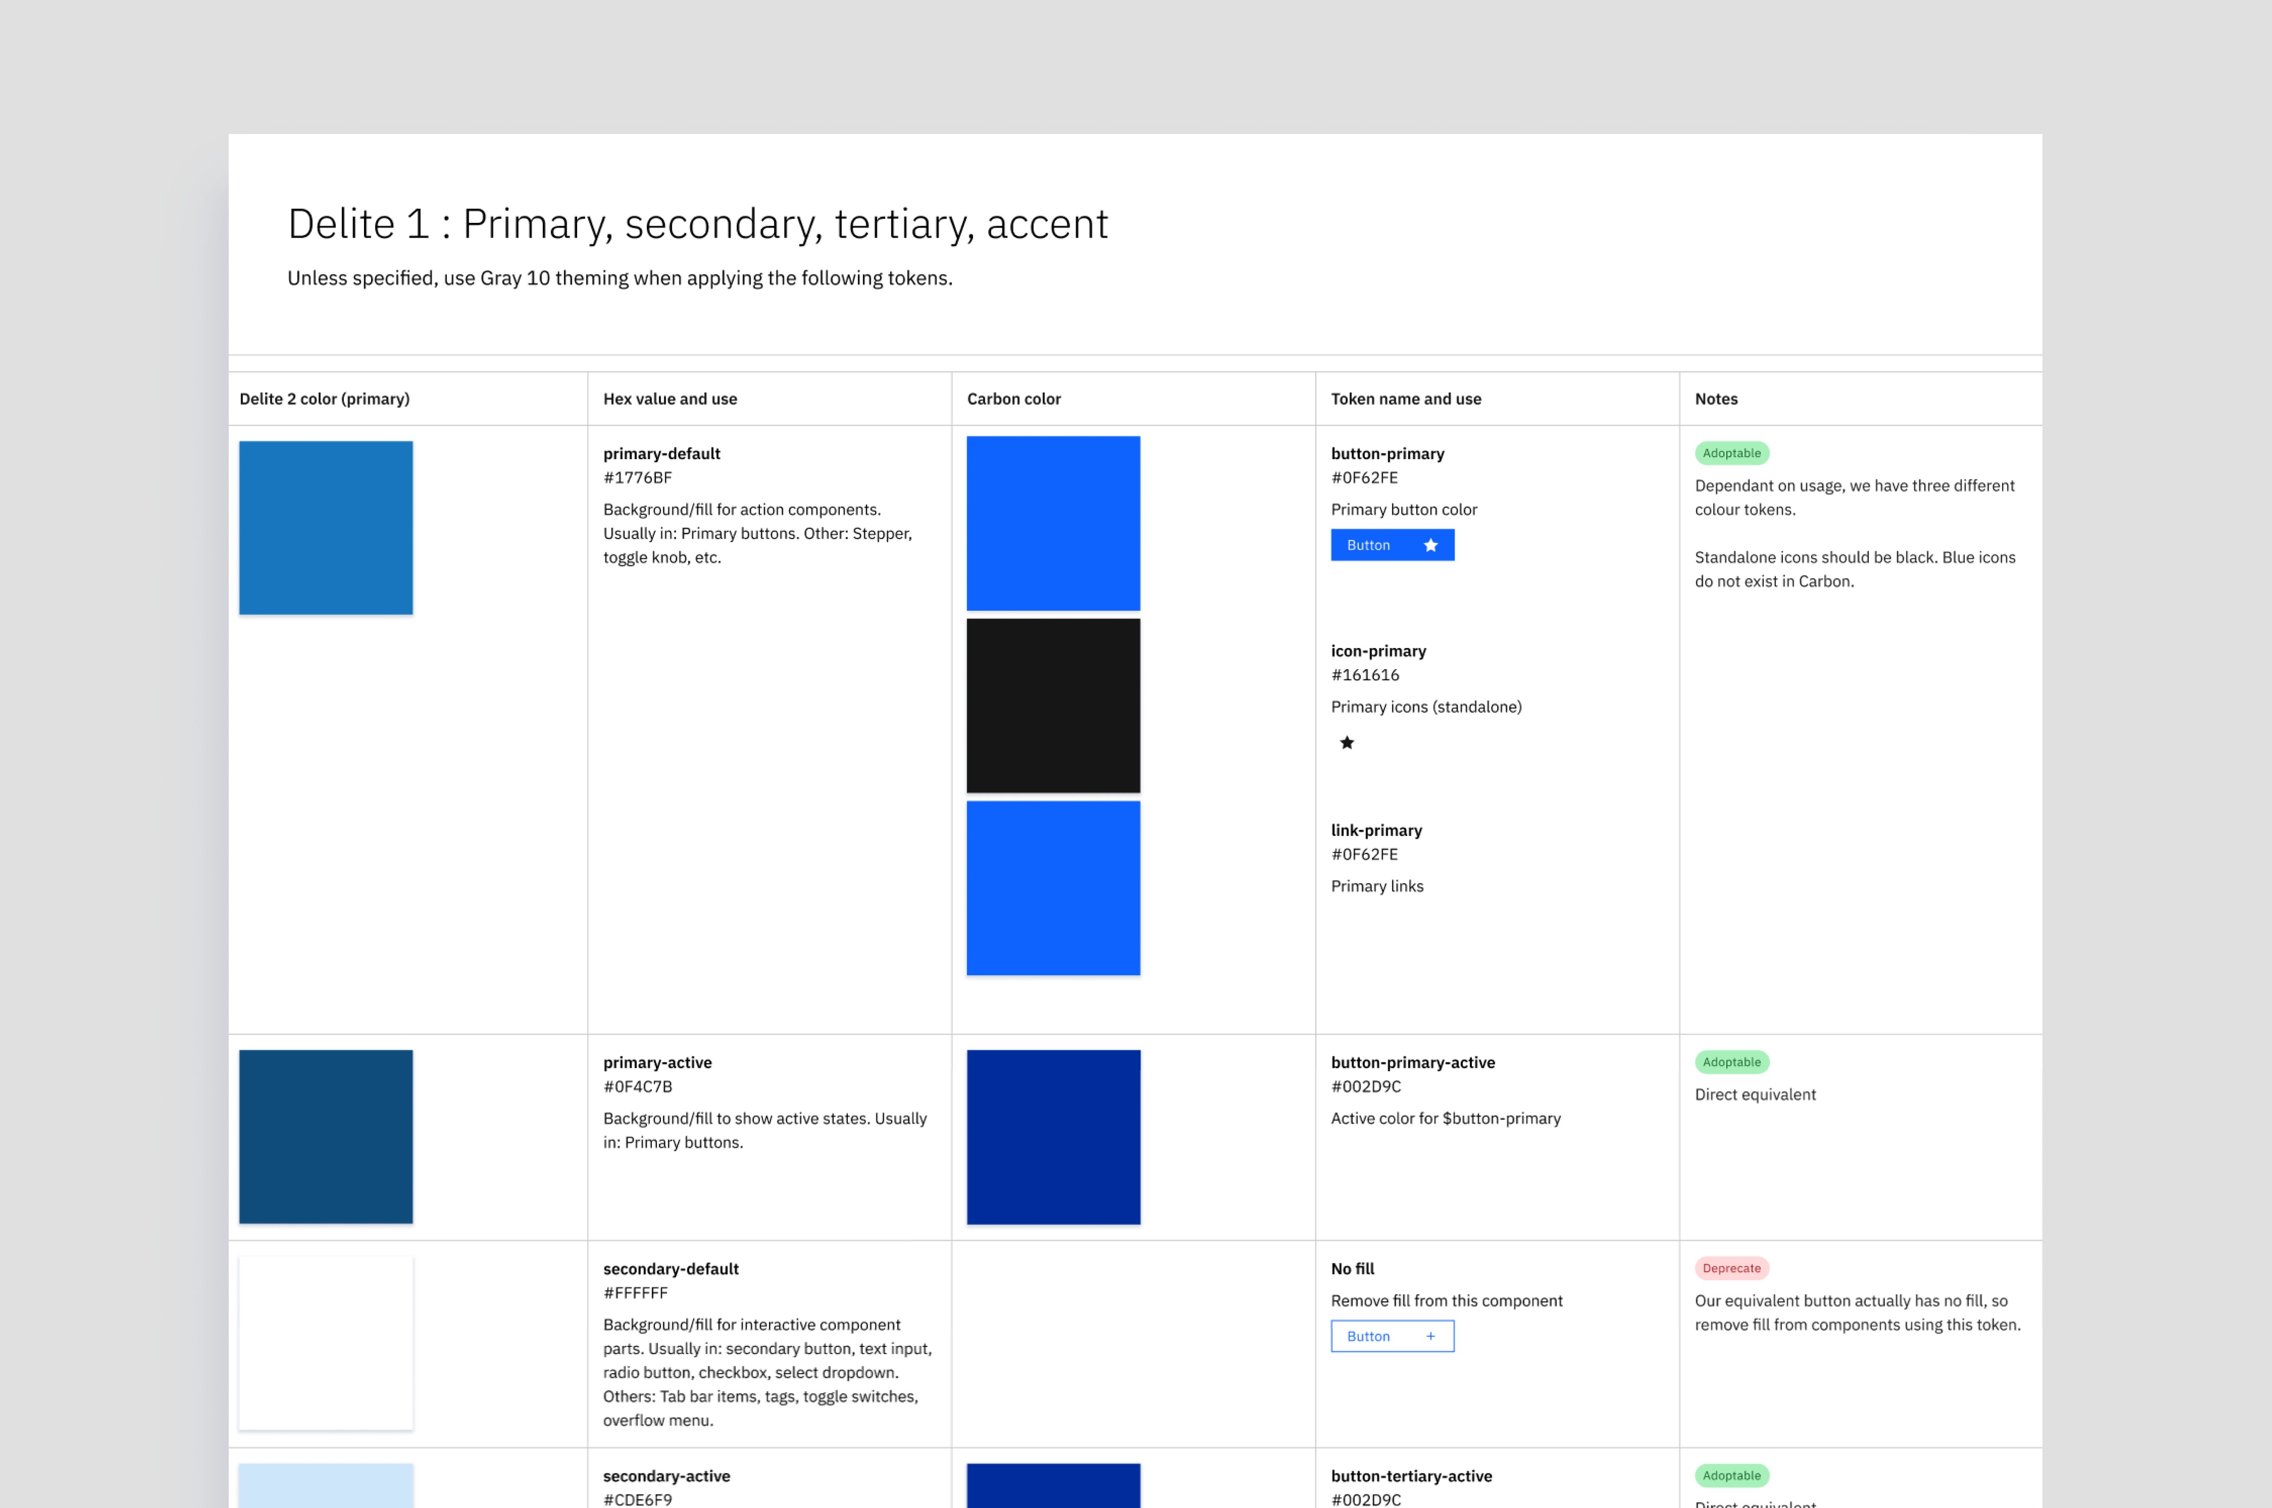Screen dimensions: 2272x1508
Task: Click the 'Notes' column header
Action: [1716, 399]
